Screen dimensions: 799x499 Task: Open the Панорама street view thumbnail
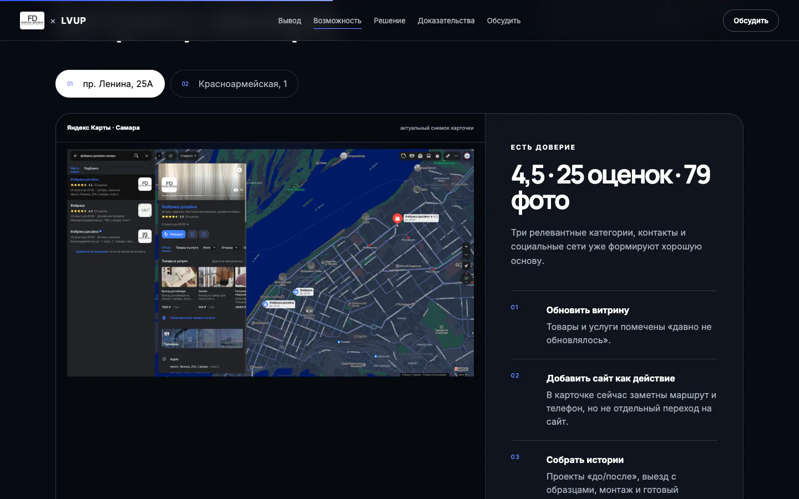[202, 338]
